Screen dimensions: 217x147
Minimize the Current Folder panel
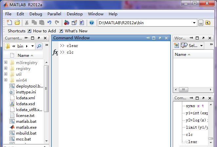click(26, 38)
